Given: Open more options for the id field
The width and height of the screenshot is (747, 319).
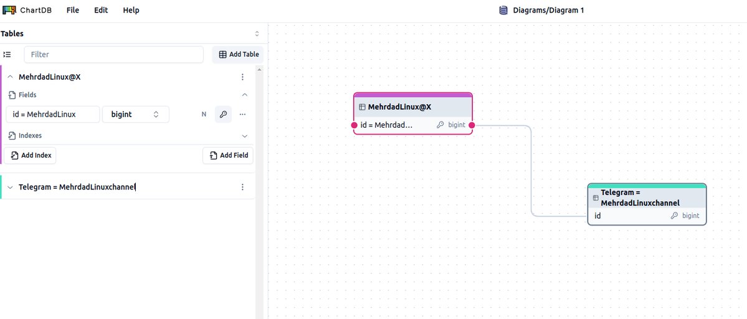Looking at the screenshot, I should click(242, 114).
